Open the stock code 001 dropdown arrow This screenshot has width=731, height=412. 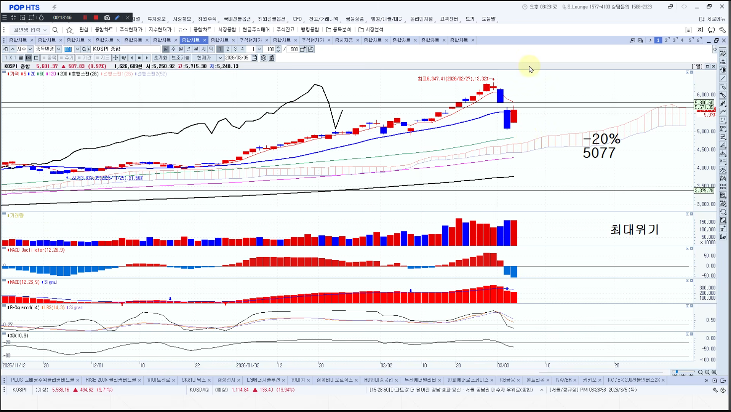(x=77, y=49)
